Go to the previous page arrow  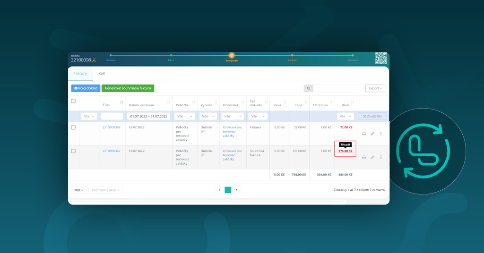point(219,190)
